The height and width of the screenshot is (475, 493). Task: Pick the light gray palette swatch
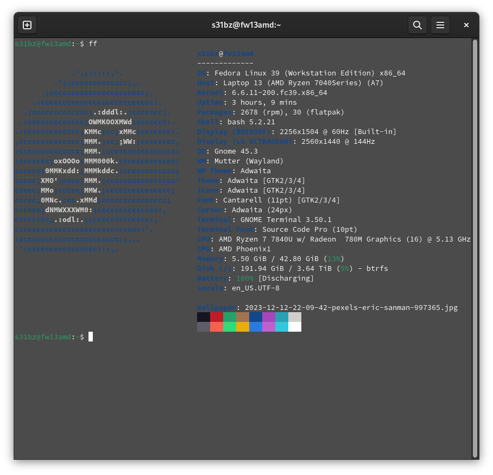point(295,317)
